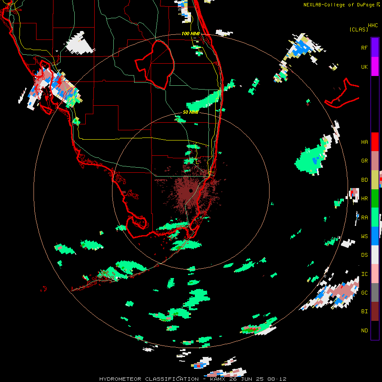
Task: Click the magenta UK legend color swatch
Action: pyautogui.click(x=375, y=66)
